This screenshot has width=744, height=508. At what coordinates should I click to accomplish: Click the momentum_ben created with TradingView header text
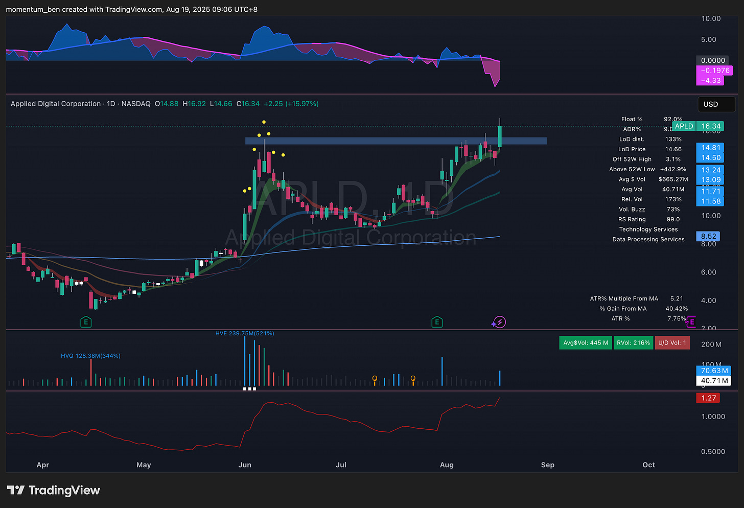point(132,9)
